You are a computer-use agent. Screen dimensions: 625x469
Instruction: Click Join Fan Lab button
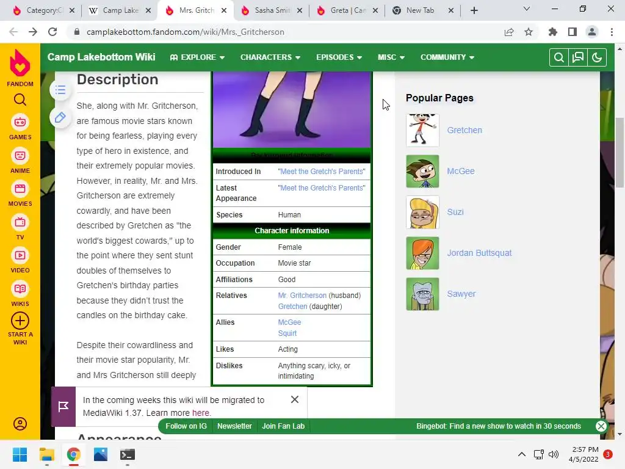coord(283,426)
